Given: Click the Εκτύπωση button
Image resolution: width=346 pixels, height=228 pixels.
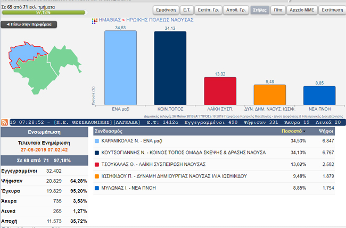Looking at the screenshot, I should click(x=331, y=10).
